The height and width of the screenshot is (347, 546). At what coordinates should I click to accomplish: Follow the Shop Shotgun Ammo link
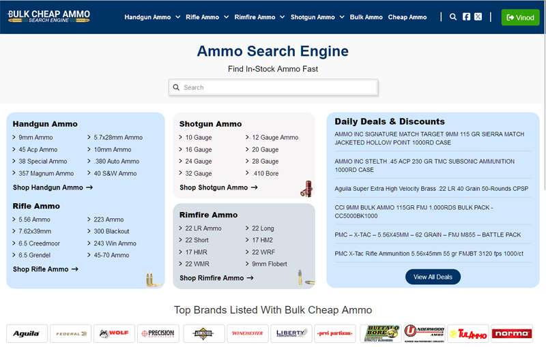pos(218,187)
